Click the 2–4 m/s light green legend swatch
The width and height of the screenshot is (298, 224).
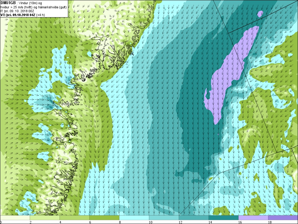[x=45, y=217]
